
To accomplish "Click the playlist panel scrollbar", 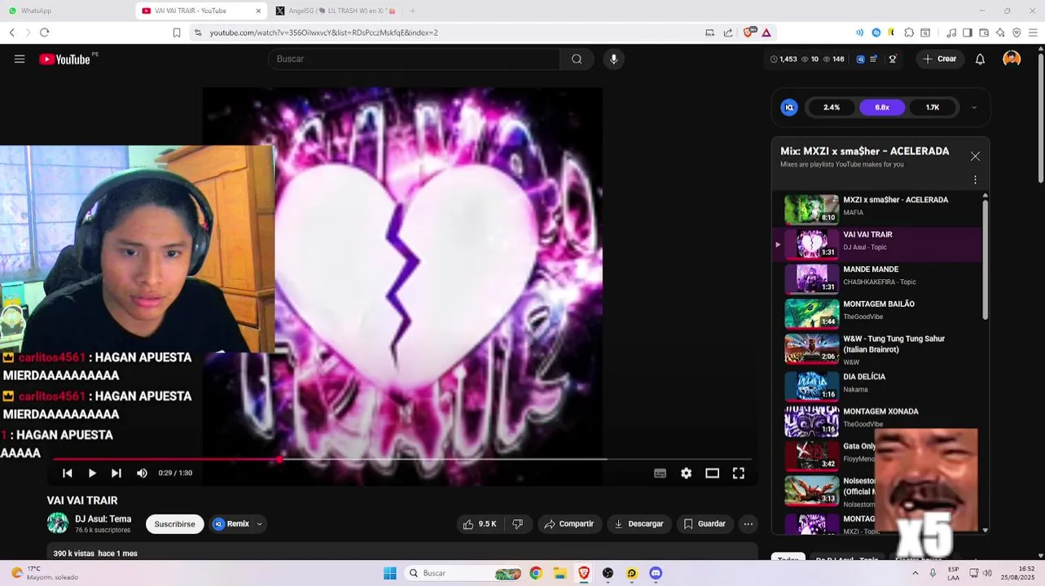I will [x=986, y=259].
